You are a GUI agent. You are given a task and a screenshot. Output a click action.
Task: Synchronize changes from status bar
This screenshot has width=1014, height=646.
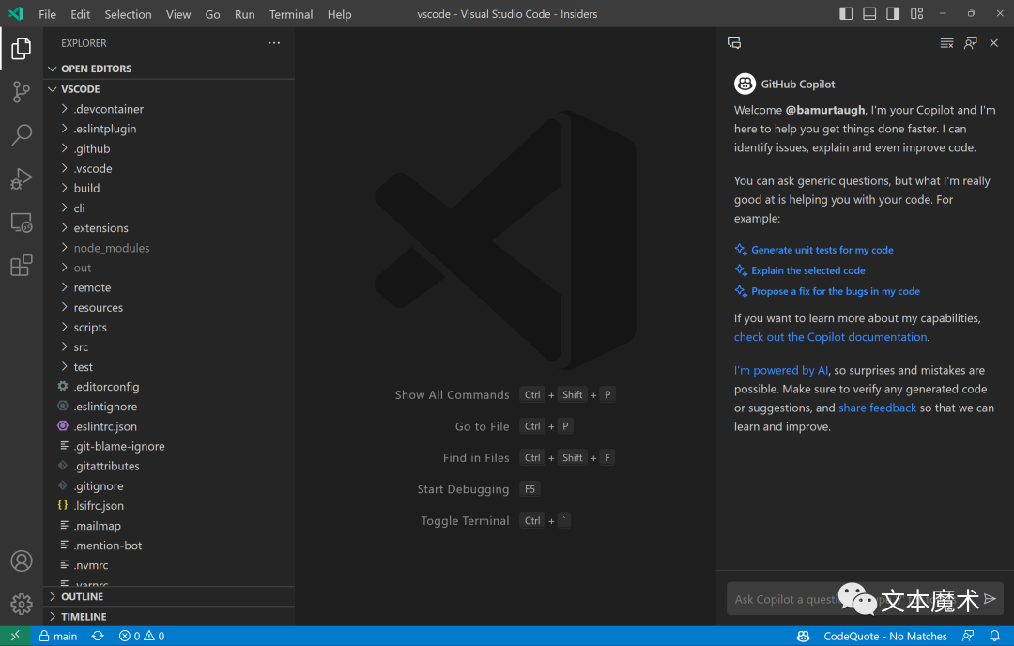(x=98, y=637)
